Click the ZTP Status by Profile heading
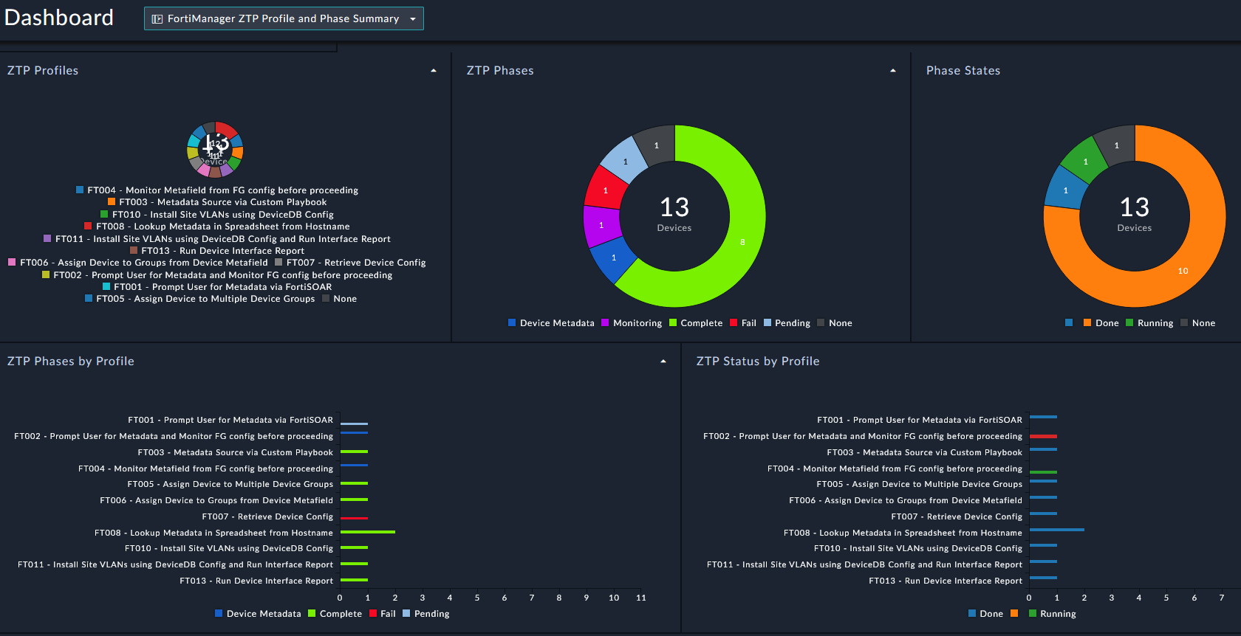Screen dimensions: 1241x636 (758, 362)
